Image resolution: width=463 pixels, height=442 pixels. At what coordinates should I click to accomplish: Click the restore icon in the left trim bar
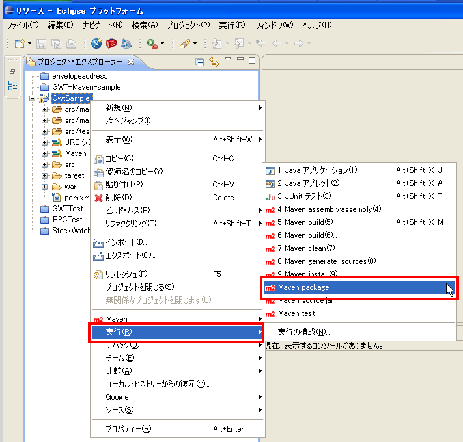point(12,71)
